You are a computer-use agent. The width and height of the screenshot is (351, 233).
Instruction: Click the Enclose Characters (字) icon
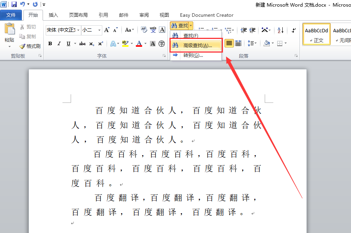click(x=162, y=44)
